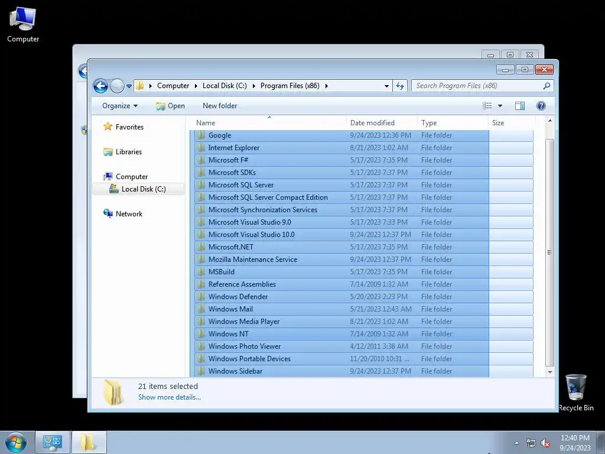Click the Microsoft.NET folder icon
Image resolution: width=605 pixels, height=454 pixels.
point(201,247)
